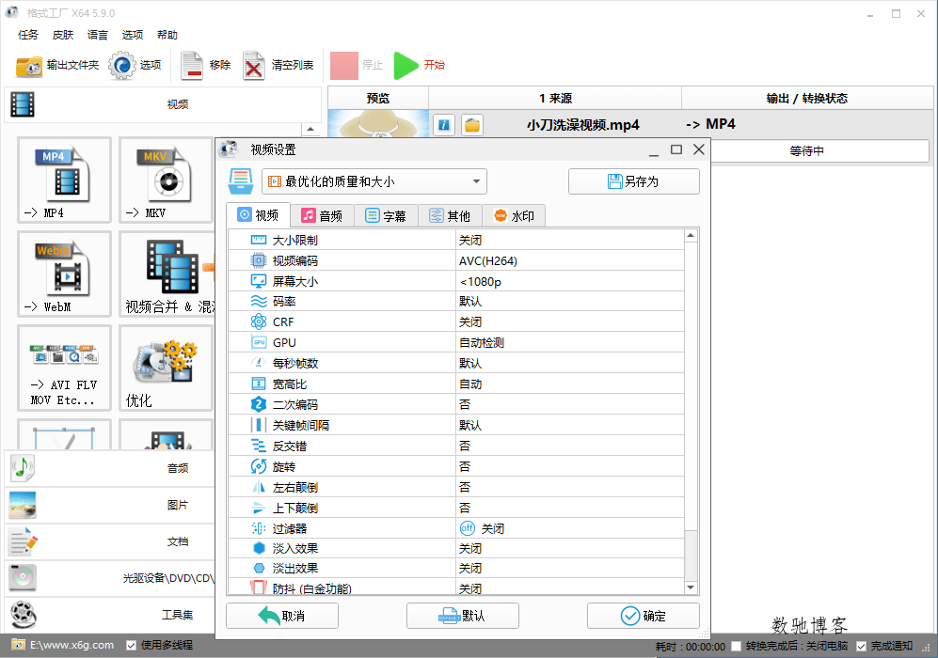Open the output folder toolbar icon

pyautogui.click(x=29, y=66)
